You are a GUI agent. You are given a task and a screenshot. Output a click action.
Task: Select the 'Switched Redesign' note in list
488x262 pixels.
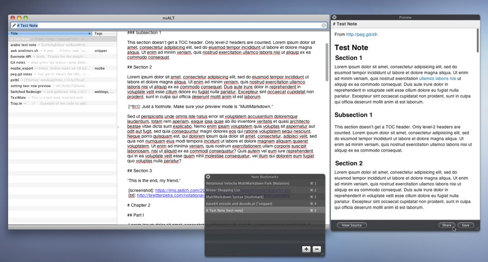pos(26,92)
